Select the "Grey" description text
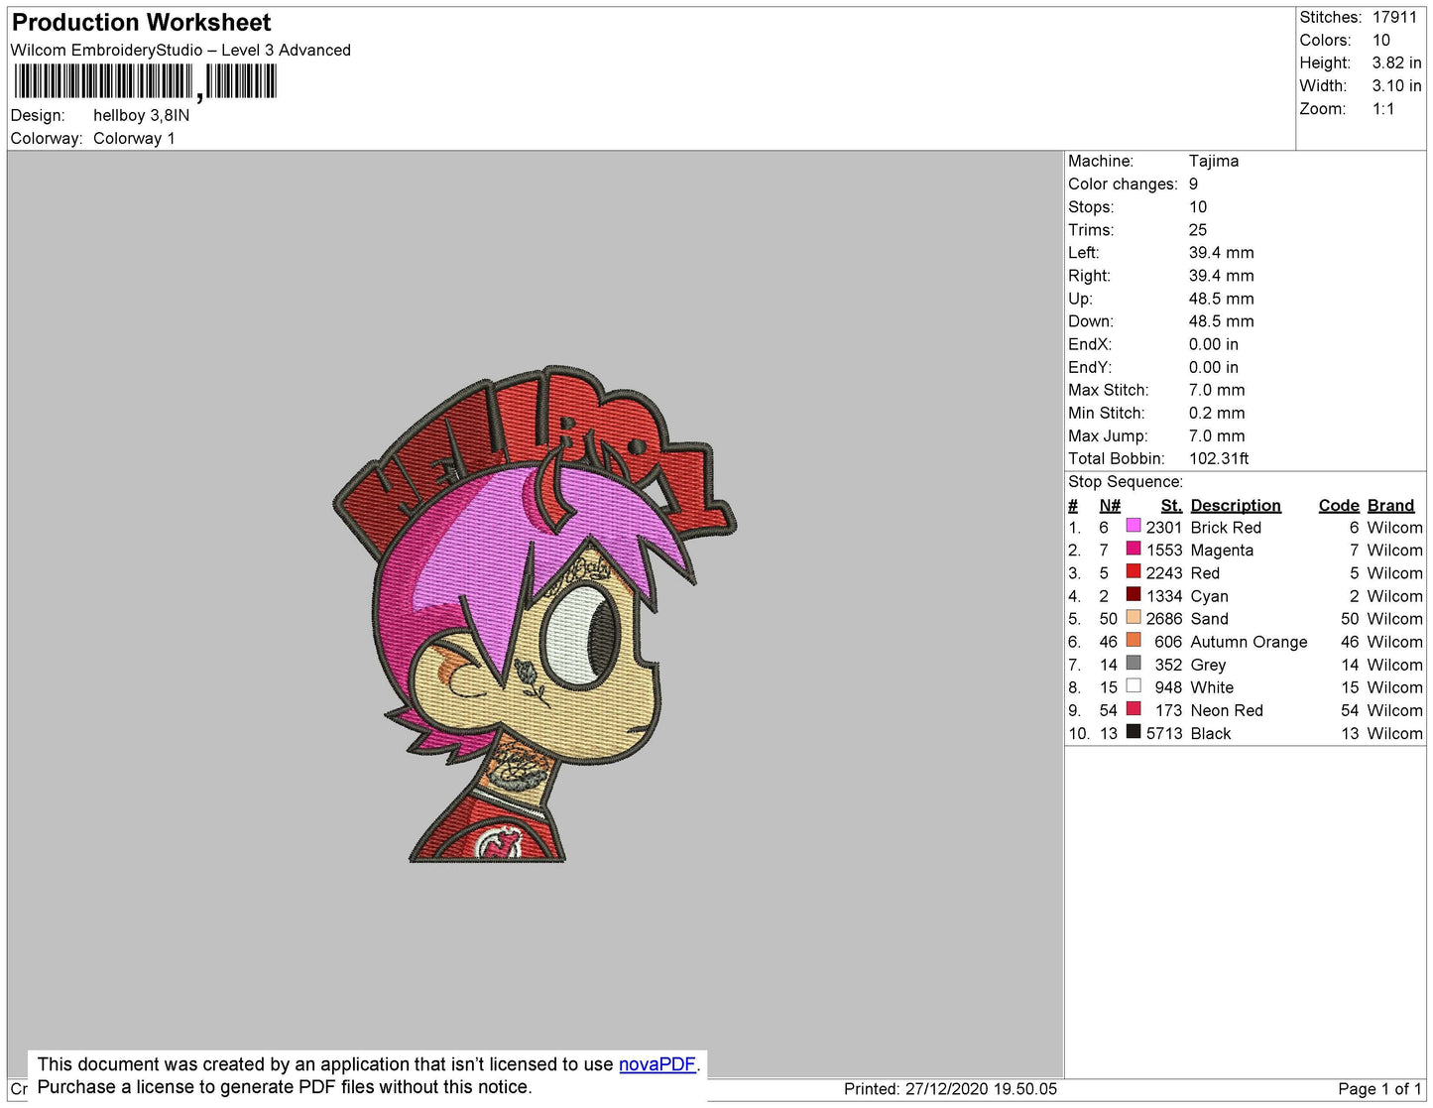This screenshot has height=1108, width=1433. [1209, 666]
